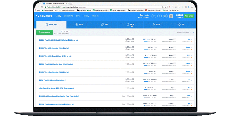Select the NHL sport tab

(105, 25)
